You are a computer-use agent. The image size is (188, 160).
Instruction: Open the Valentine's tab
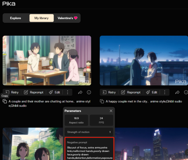pyautogui.click(x=67, y=18)
